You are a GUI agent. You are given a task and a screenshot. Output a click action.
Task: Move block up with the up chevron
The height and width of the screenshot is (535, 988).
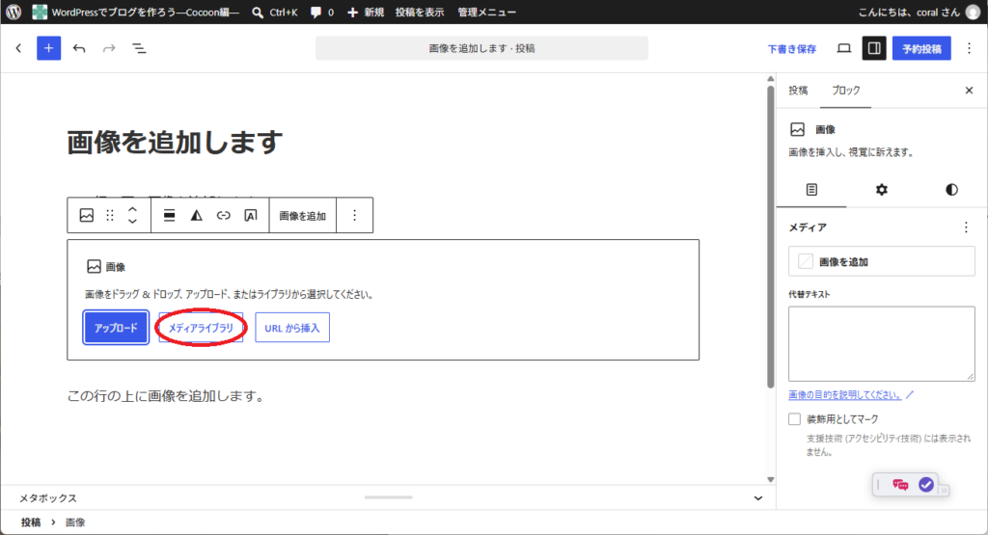coord(132,209)
